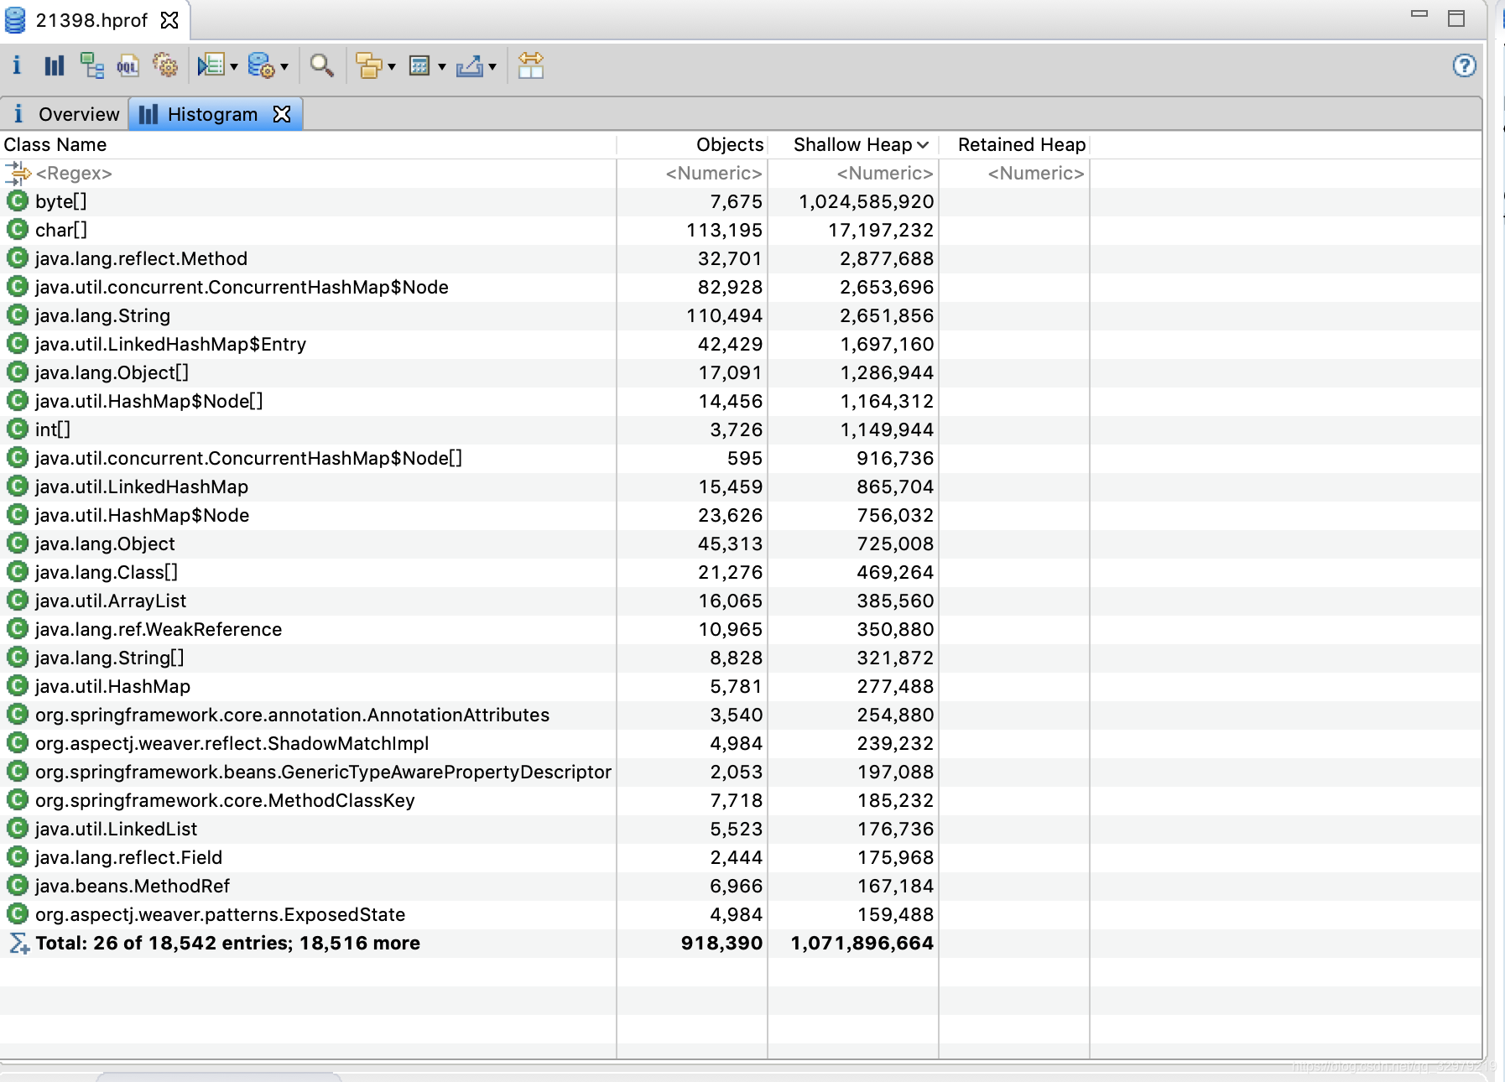The width and height of the screenshot is (1505, 1082).
Task: Compare to another heap dump icon
Action: tap(531, 65)
